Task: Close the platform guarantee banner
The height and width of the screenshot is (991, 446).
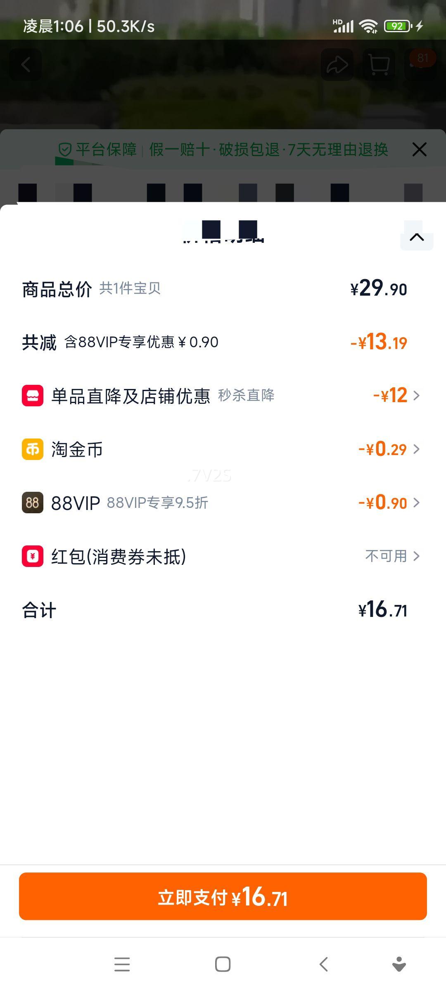Action: click(x=419, y=149)
